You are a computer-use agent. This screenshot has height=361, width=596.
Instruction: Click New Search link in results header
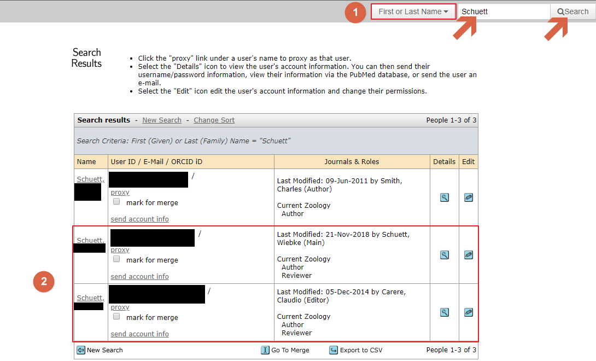[x=161, y=120]
